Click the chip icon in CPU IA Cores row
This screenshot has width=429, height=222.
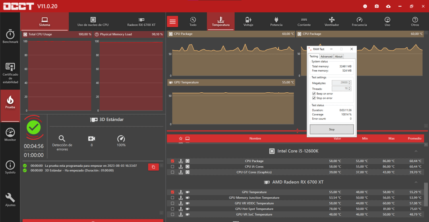tap(187, 167)
